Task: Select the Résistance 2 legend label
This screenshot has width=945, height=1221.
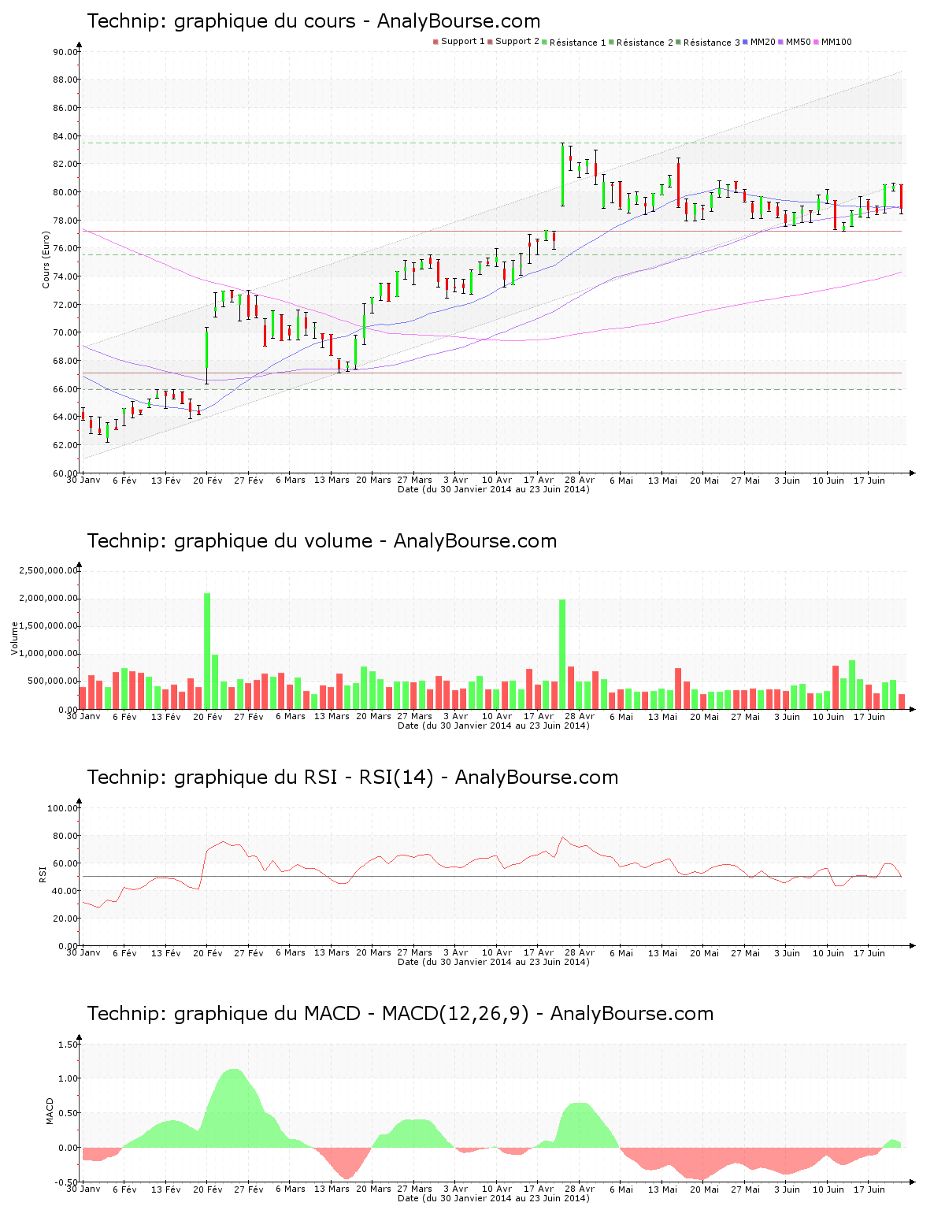Action: tap(645, 43)
